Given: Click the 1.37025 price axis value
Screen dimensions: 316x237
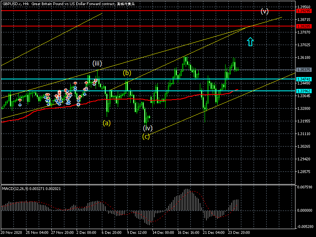Looking at the screenshot, I should click(304, 45).
